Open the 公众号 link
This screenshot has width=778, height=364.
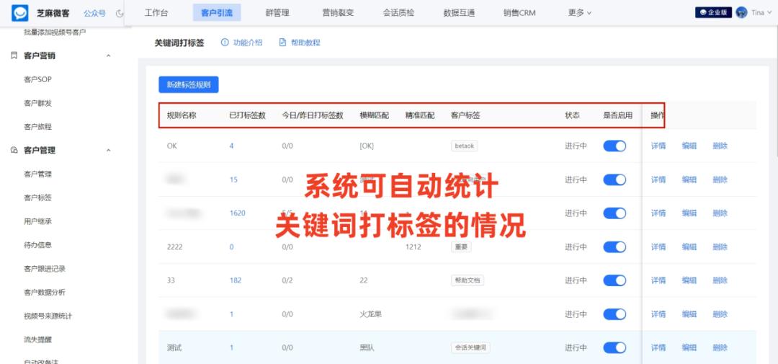(94, 14)
